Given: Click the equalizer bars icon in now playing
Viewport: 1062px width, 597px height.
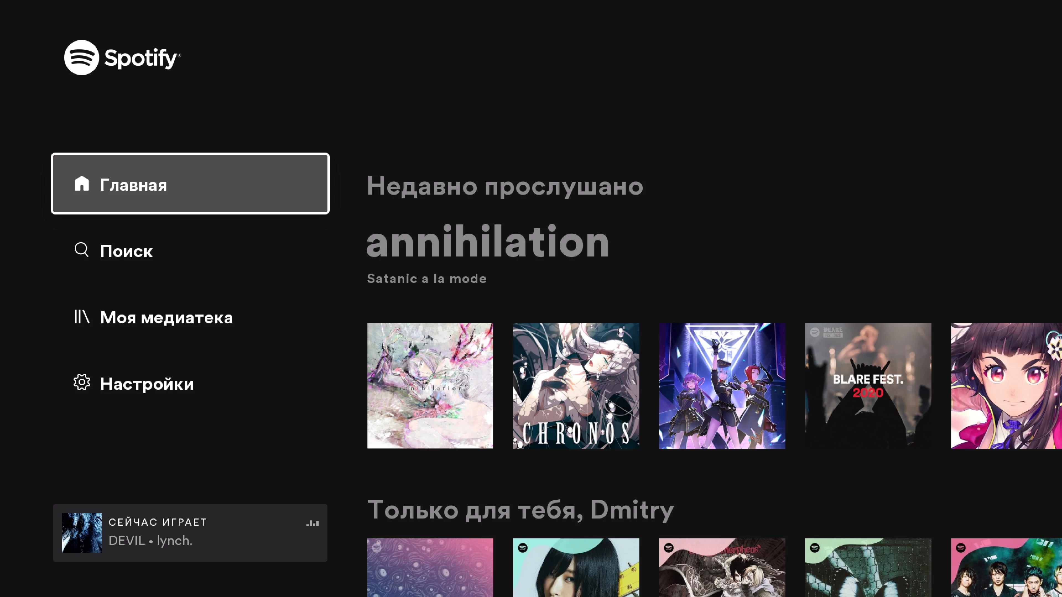Looking at the screenshot, I should [x=313, y=523].
